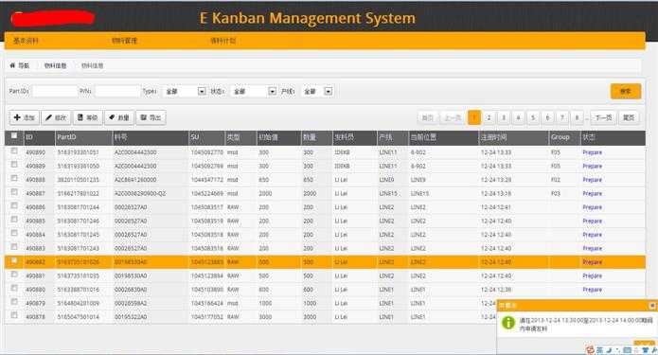Click LINE15 line cell in row 490887
The height and width of the screenshot is (355, 658).
(388, 193)
